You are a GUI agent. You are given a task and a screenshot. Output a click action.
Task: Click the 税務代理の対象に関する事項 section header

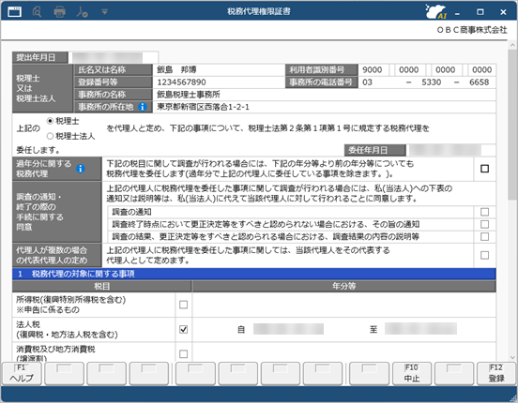(253, 274)
